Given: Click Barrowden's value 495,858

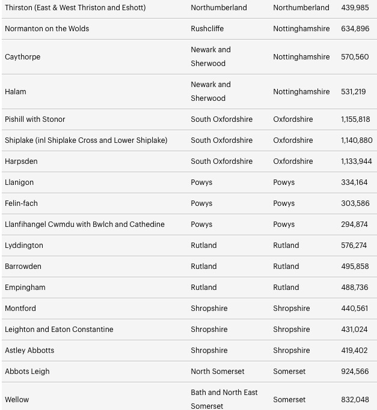Looking at the screenshot, I should click(355, 266).
